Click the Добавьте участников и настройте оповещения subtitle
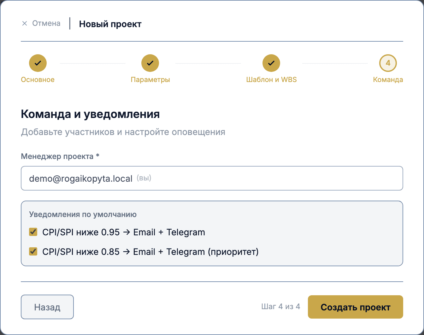The height and width of the screenshot is (335, 424). pos(123,132)
